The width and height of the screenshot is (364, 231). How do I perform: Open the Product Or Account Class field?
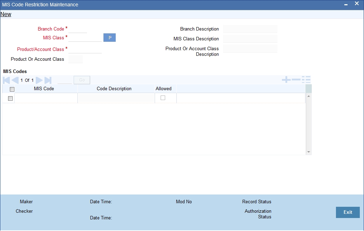coord(76,59)
